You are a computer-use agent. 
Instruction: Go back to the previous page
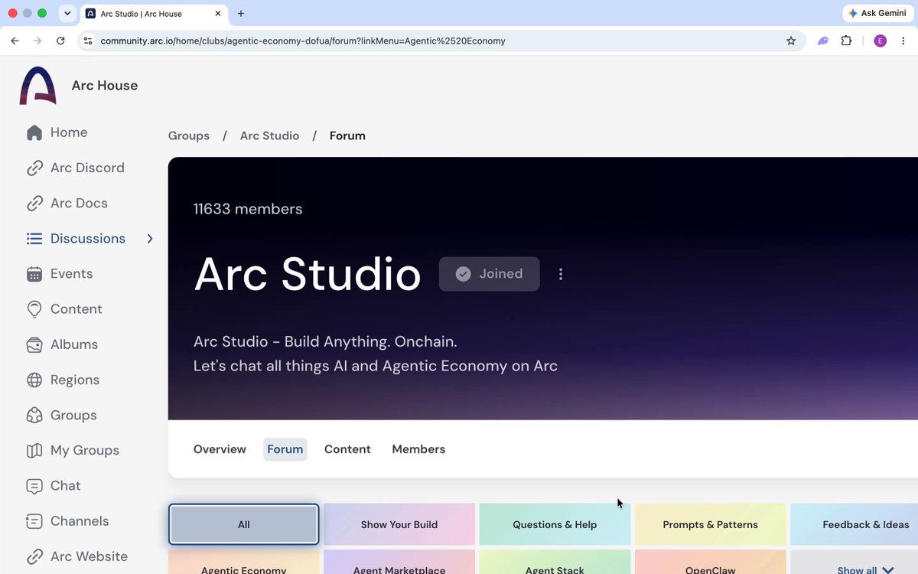tap(15, 41)
